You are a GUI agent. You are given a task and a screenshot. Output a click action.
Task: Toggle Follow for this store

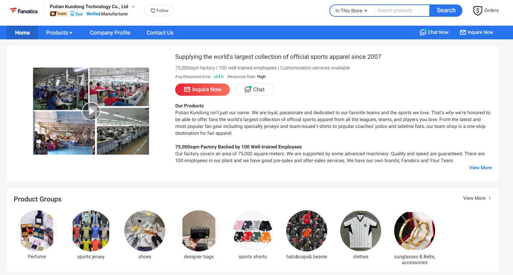click(159, 11)
